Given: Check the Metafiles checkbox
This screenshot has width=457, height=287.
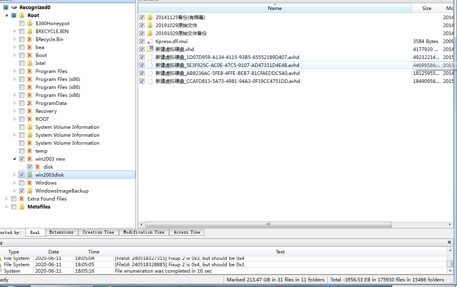Looking at the screenshot, I should click(14, 206).
